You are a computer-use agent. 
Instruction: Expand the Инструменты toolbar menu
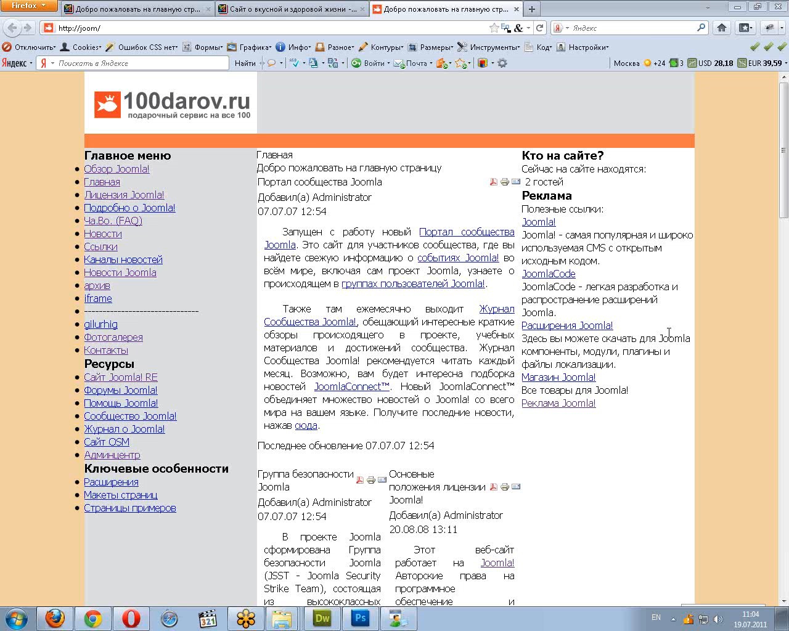point(488,47)
